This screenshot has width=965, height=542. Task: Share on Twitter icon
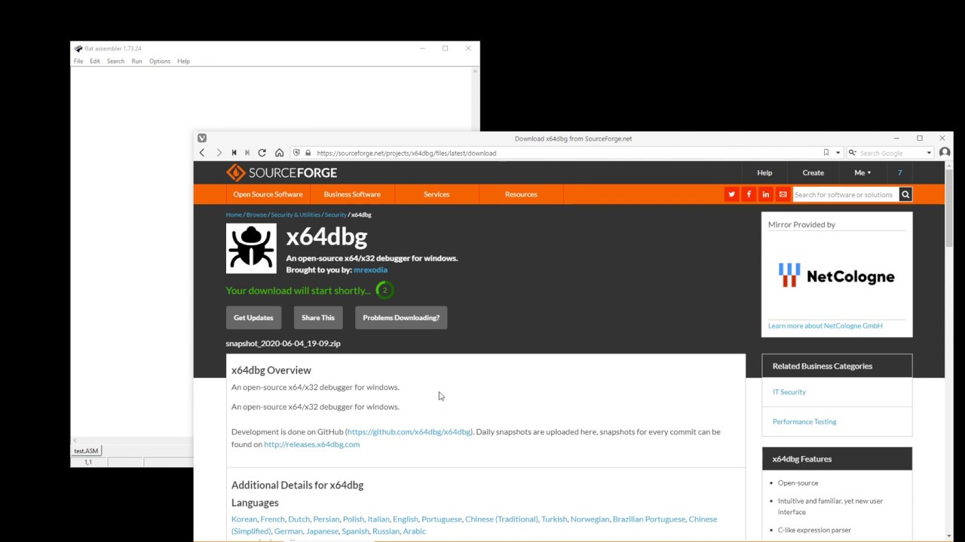coord(731,194)
